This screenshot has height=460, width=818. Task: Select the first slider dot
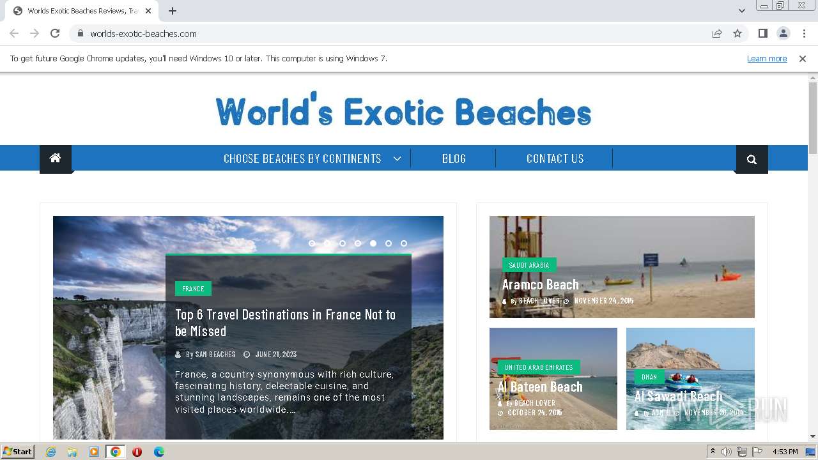[x=312, y=243]
